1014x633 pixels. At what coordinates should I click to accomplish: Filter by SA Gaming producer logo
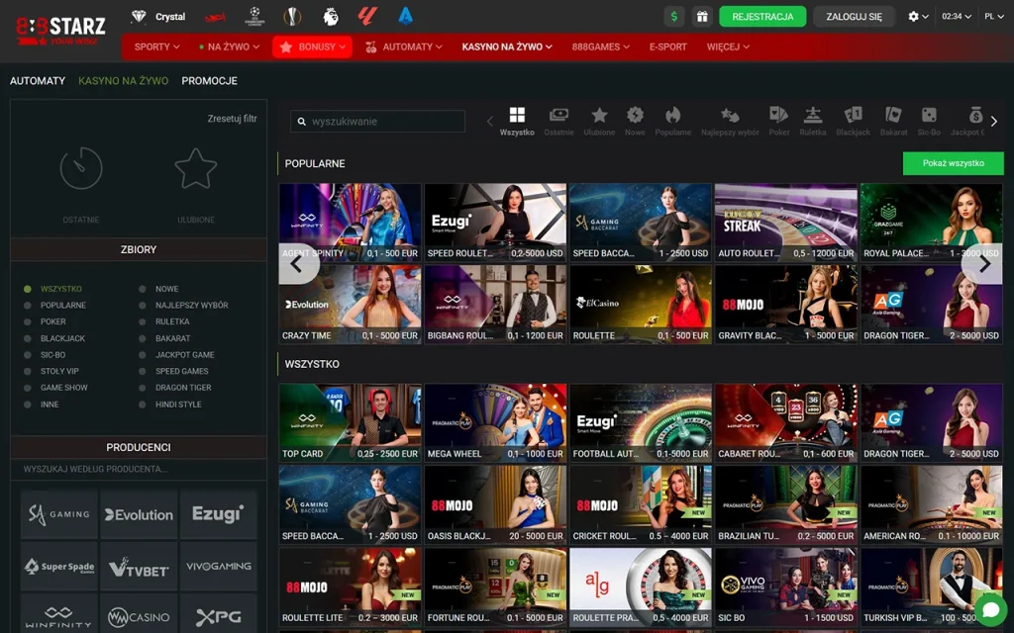tap(58, 514)
